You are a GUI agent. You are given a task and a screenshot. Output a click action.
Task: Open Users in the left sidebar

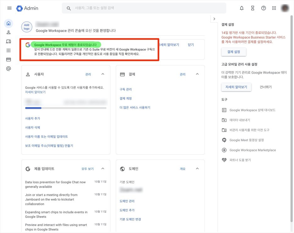pyautogui.click(x=8, y=32)
